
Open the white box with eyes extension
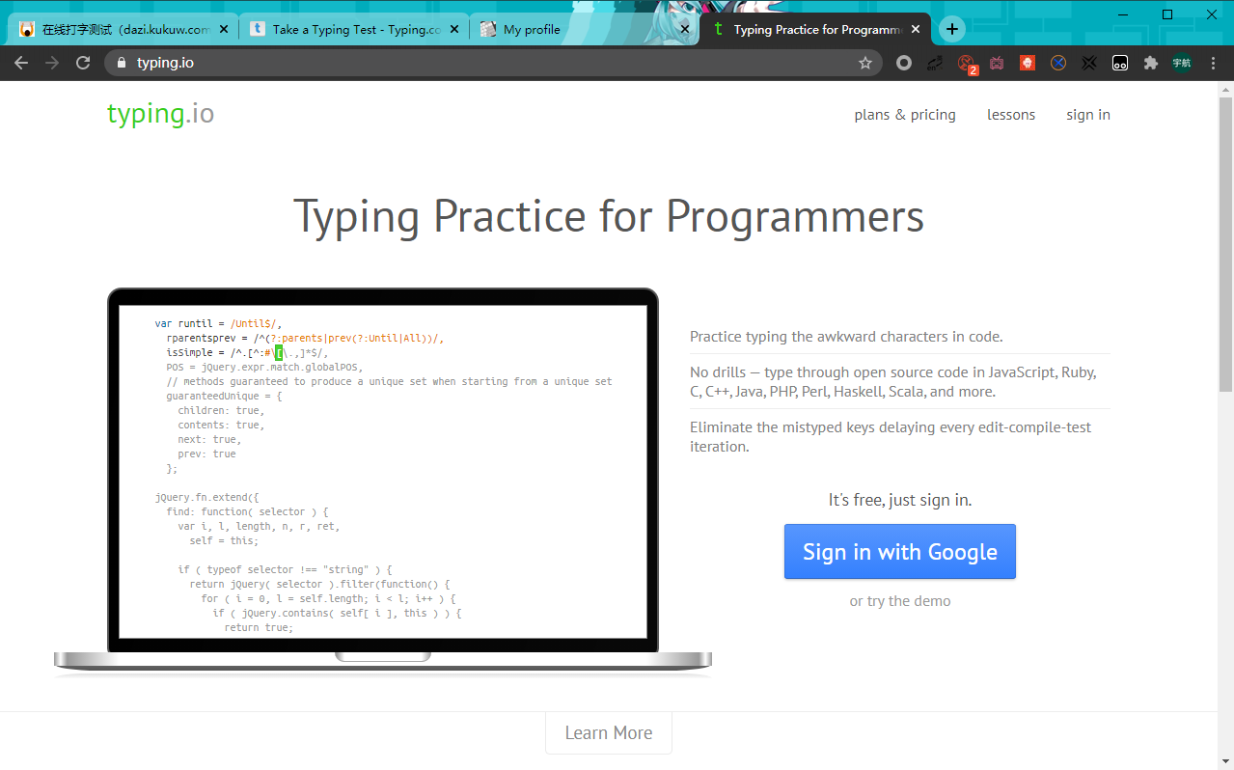(1120, 63)
